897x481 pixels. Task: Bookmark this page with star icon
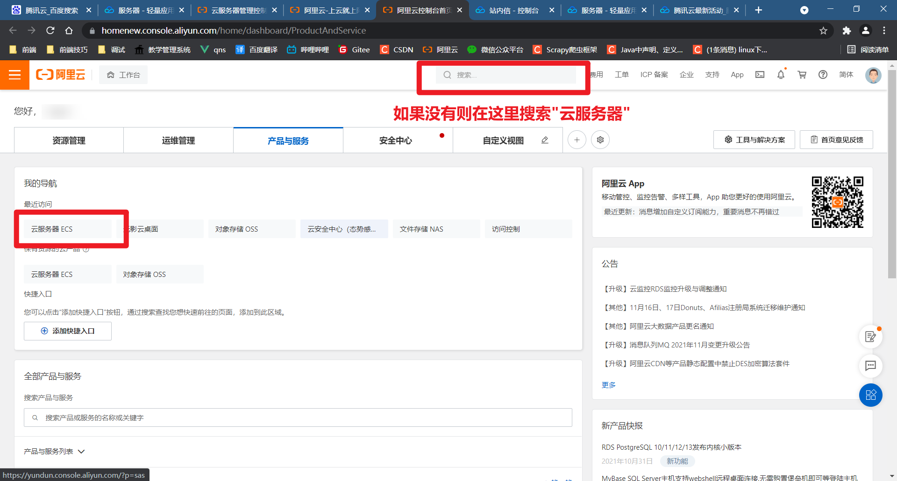click(x=823, y=31)
